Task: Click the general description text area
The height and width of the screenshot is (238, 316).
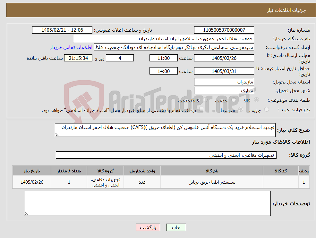Action: [x=165, y=130]
